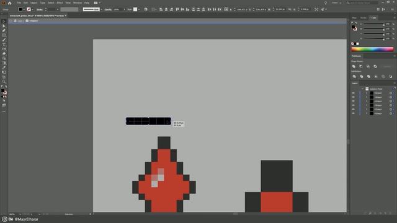Select the Pen tool
This screenshot has height=223, width=397.
coord(4,30)
